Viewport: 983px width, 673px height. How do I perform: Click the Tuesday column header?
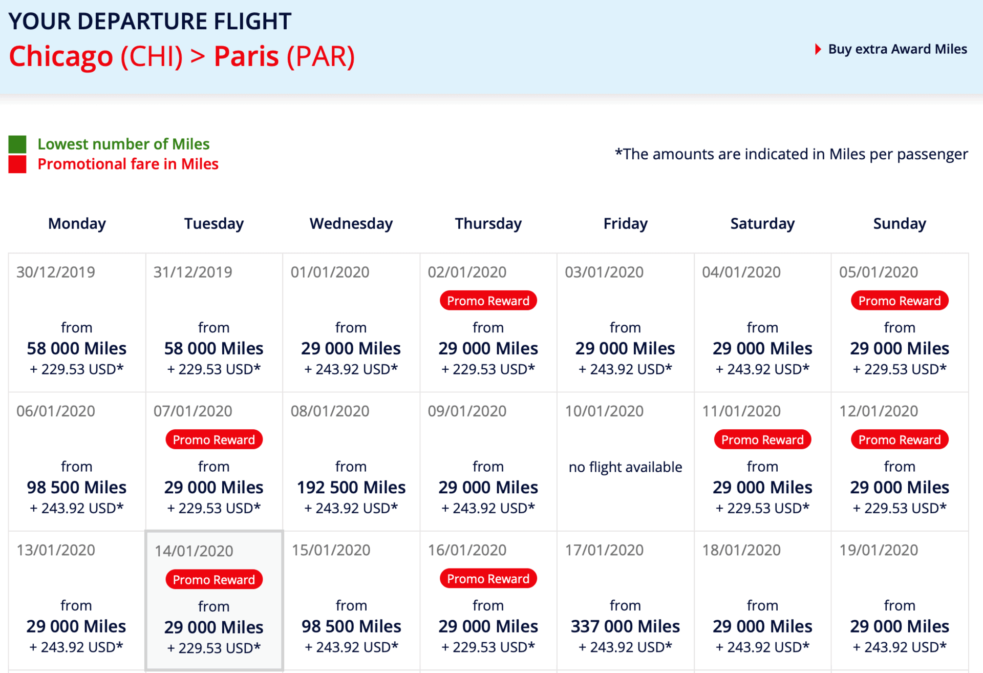(214, 224)
